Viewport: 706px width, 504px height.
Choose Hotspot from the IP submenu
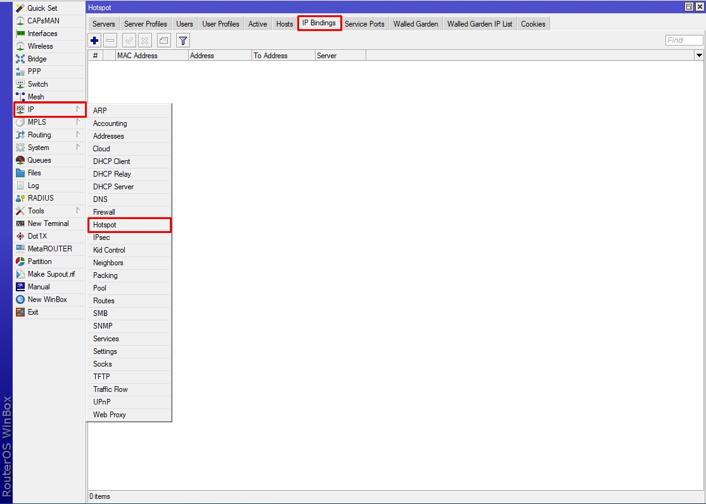tap(129, 225)
